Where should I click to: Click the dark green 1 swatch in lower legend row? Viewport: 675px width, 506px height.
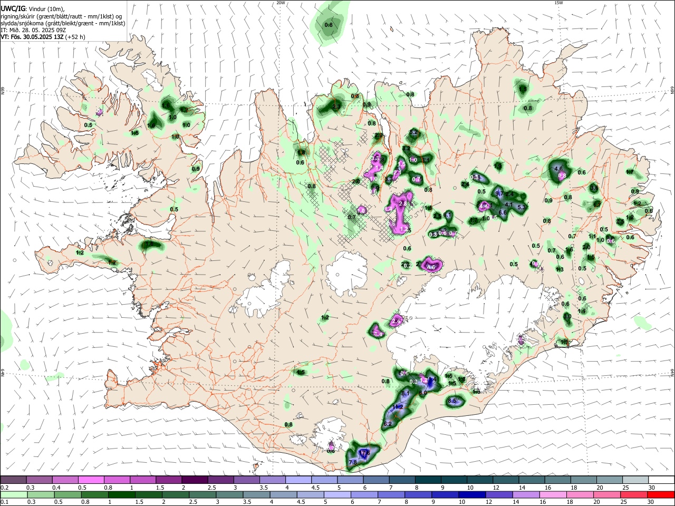click(x=121, y=495)
